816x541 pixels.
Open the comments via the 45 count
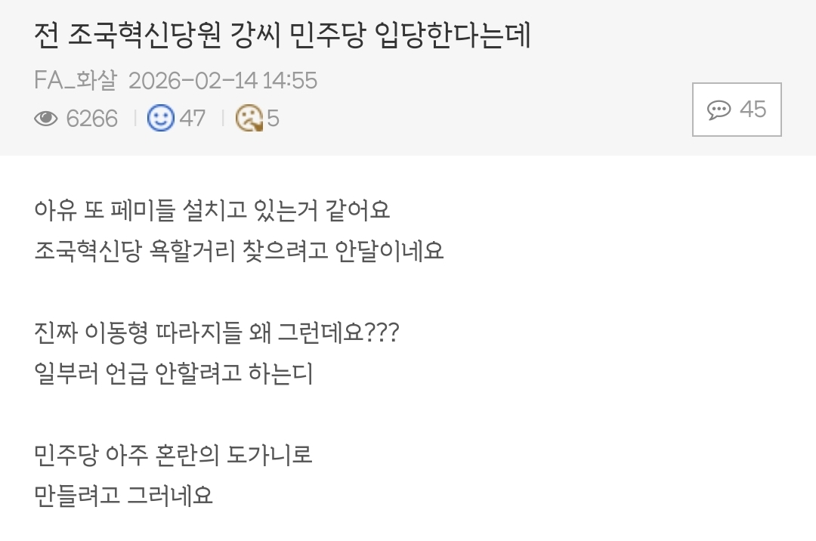coord(753,110)
